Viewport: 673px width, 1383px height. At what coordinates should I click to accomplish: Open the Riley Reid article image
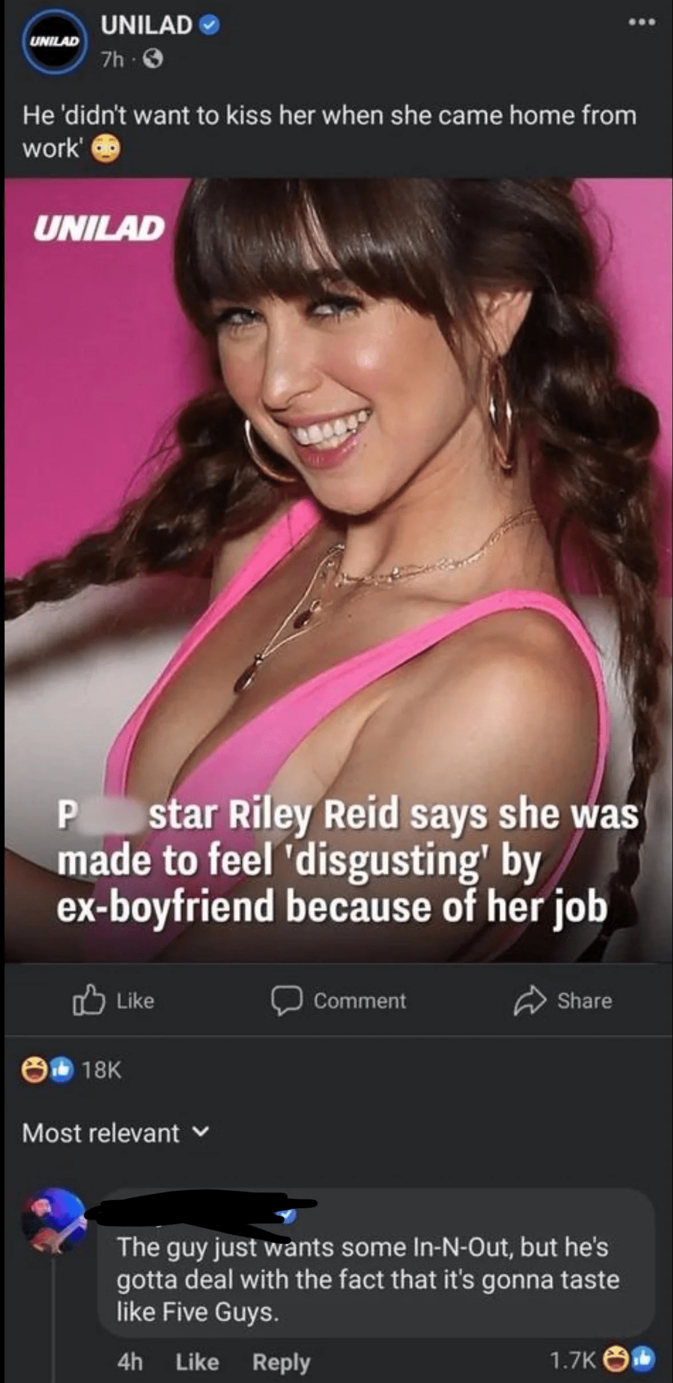[x=339, y=570]
